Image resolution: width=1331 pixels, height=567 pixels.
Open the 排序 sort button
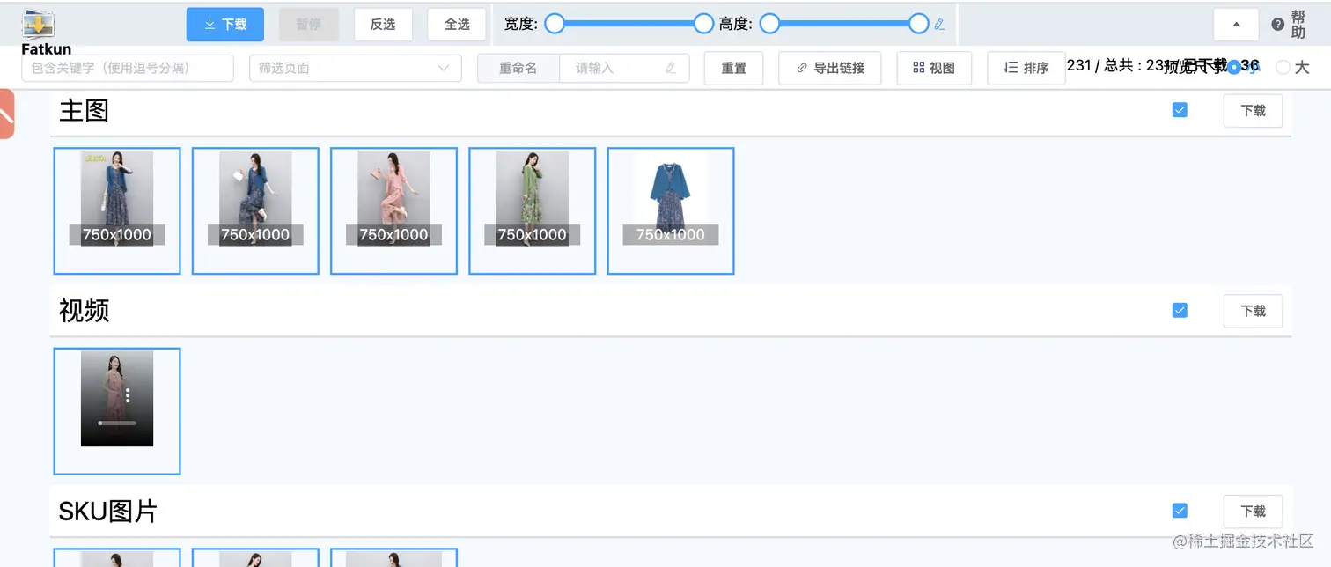pyautogui.click(x=1026, y=68)
